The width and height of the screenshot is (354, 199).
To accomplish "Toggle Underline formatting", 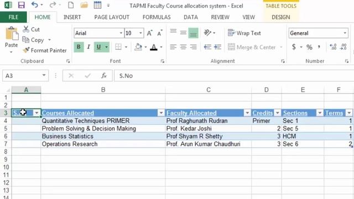I will (x=98, y=47).
